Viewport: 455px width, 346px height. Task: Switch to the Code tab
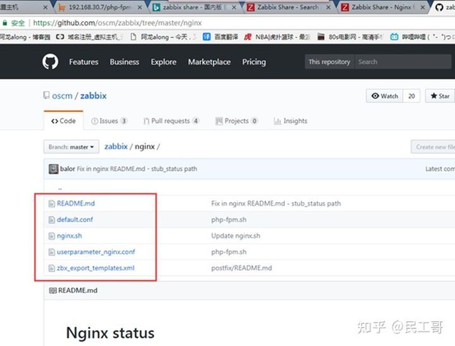click(x=63, y=121)
